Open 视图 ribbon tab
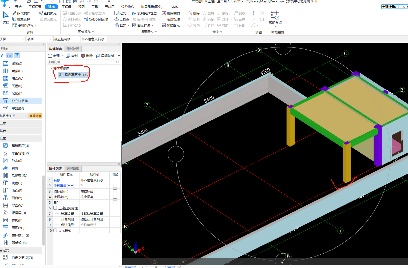 tap(81, 7)
